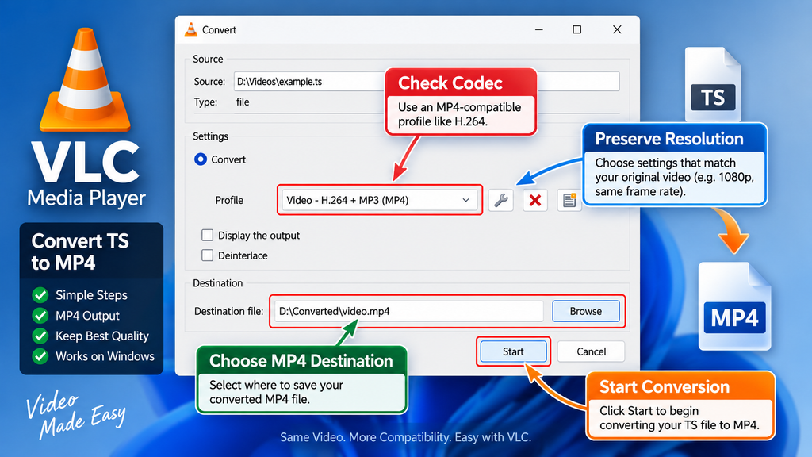Click the Cancel button
The width and height of the screenshot is (812, 457).
591,351
